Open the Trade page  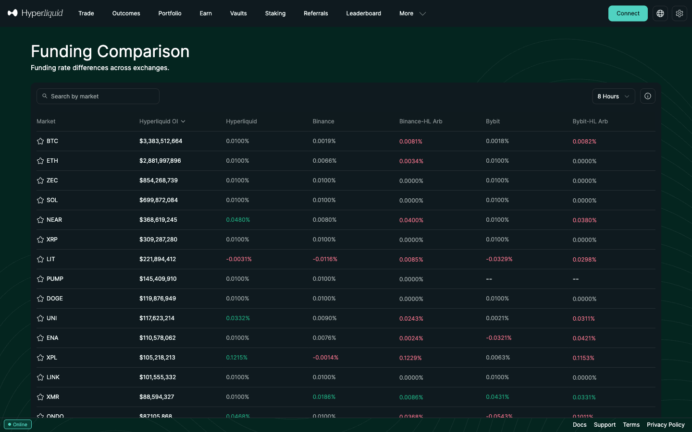pos(86,13)
